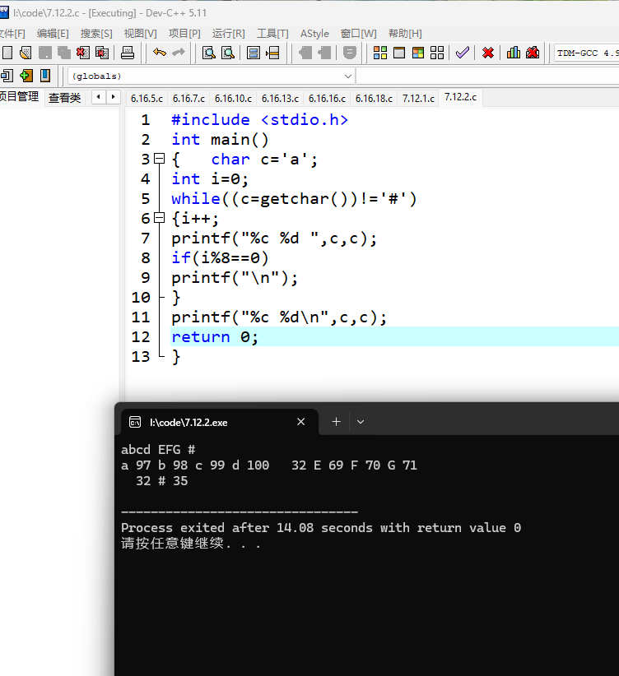Click the TDM-GCC compiler set selector
The width and height of the screenshot is (619, 676).
click(586, 53)
